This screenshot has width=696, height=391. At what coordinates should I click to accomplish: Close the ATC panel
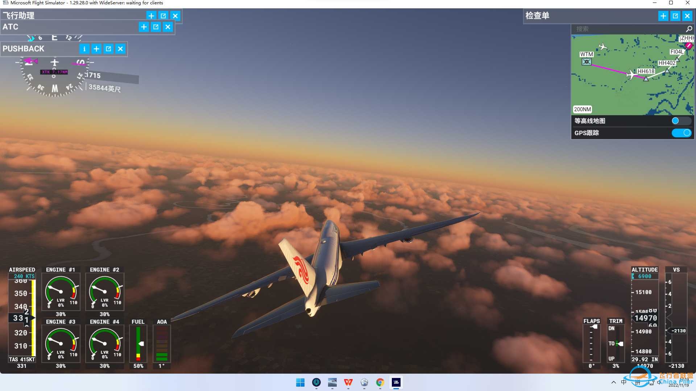click(x=167, y=27)
